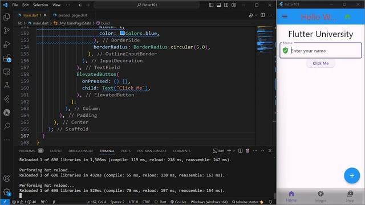The width and height of the screenshot is (365, 205).
Task: Open the View menu
Action: click(x=56, y=5)
